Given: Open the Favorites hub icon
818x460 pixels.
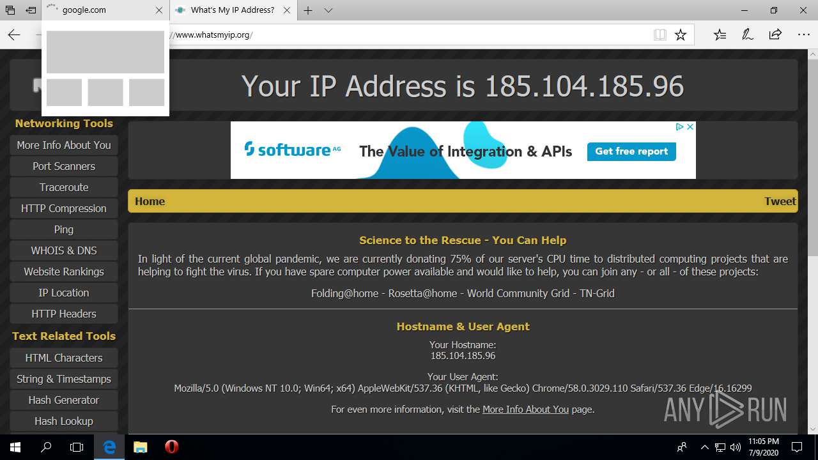Looking at the screenshot, I should 720,34.
